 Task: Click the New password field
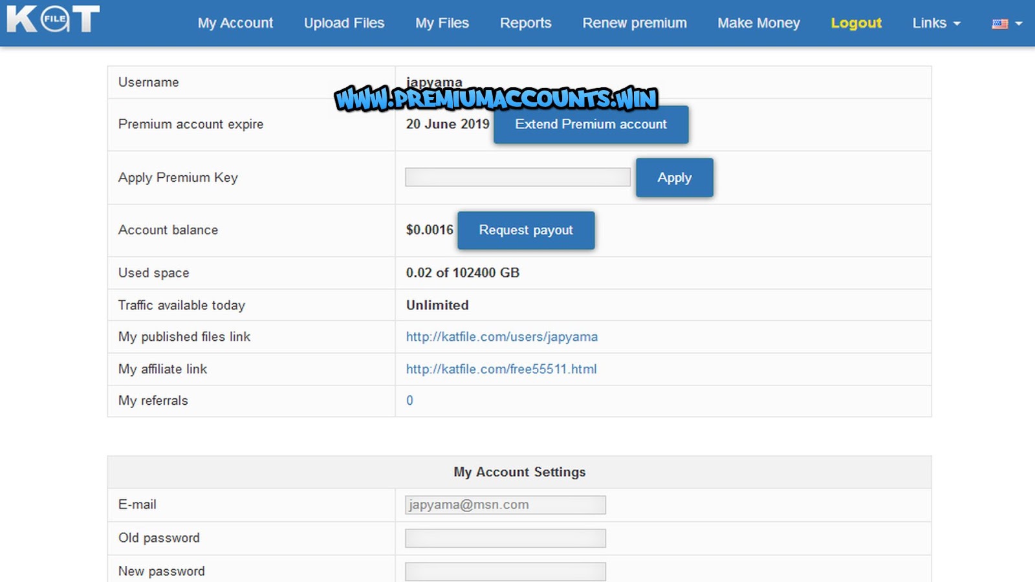tap(506, 572)
